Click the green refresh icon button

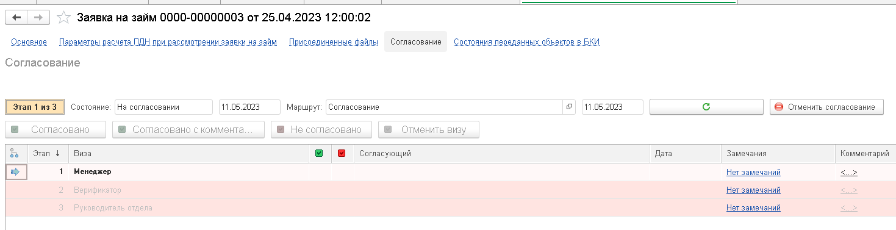click(706, 107)
